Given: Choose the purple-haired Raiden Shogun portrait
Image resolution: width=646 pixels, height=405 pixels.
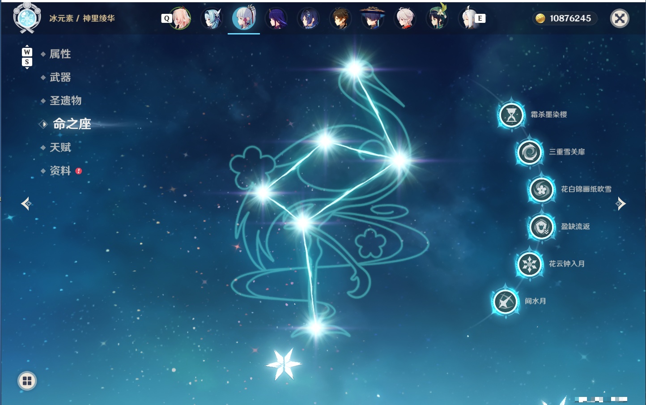Looking at the screenshot, I should 276,18.
